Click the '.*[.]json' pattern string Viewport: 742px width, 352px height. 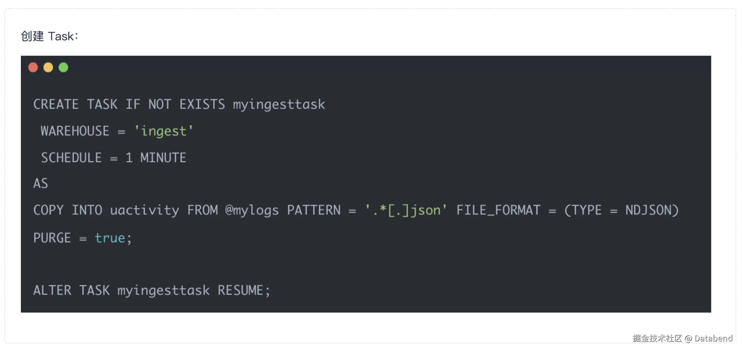406,210
